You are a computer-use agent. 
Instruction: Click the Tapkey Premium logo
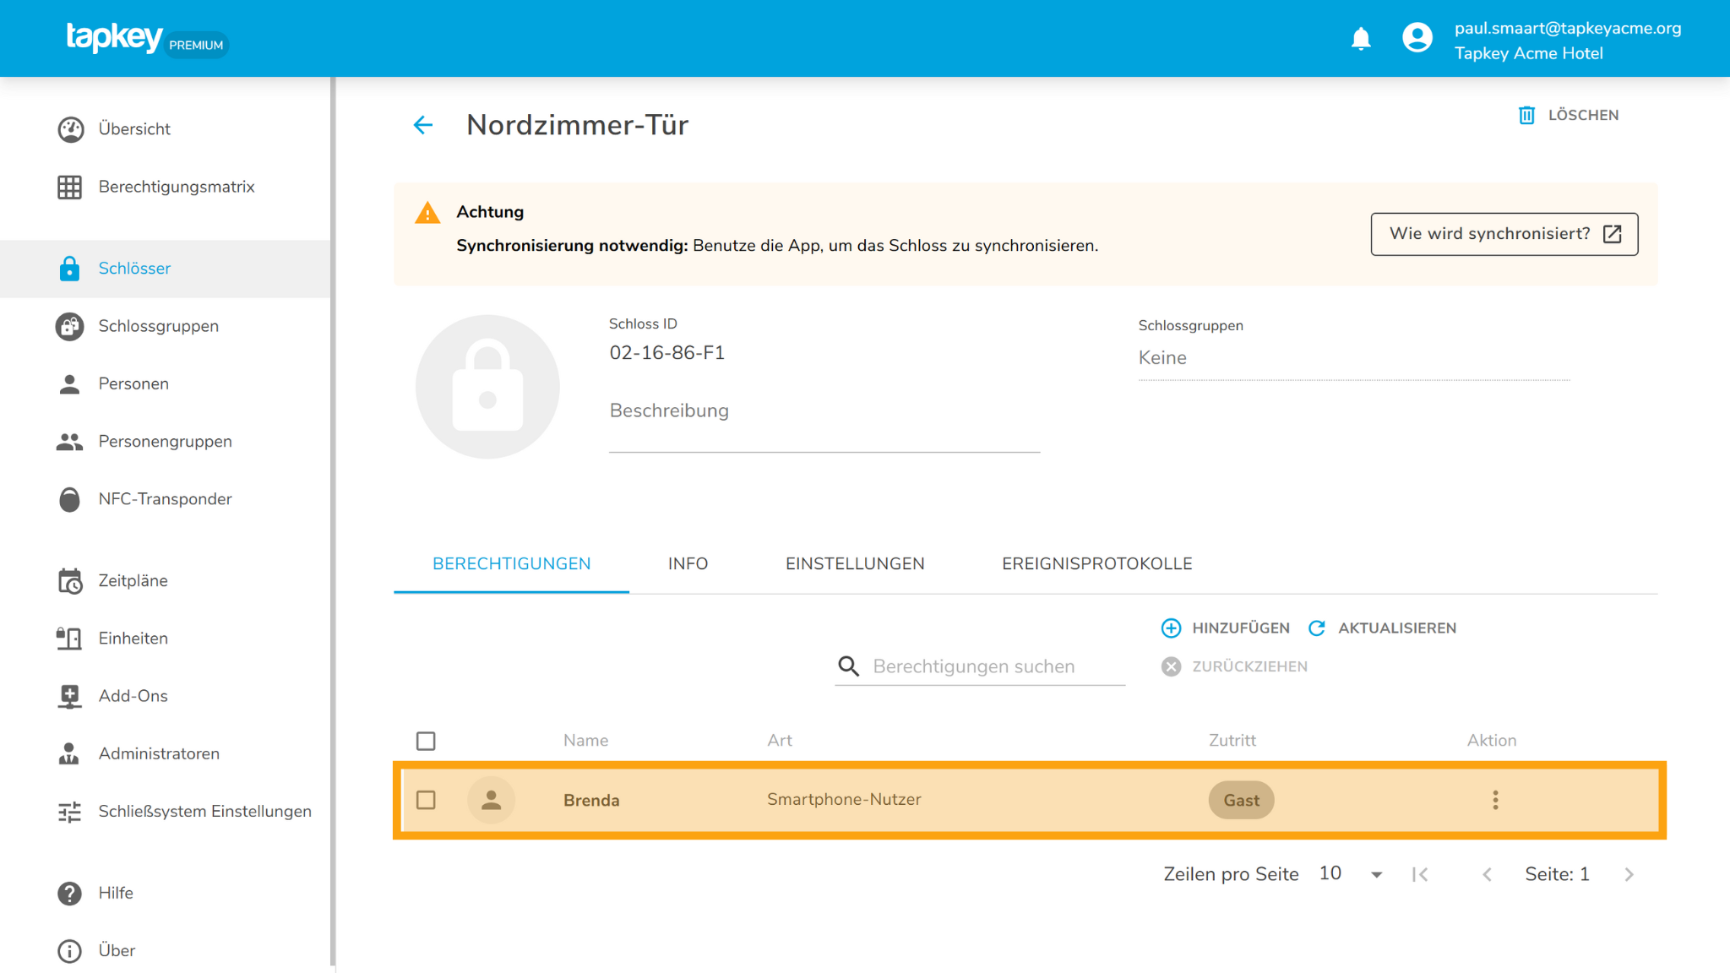(146, 39)
